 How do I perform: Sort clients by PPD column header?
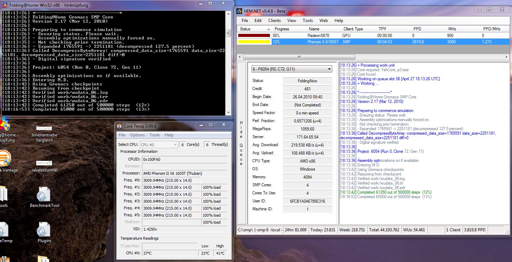(x=428, y=29)
